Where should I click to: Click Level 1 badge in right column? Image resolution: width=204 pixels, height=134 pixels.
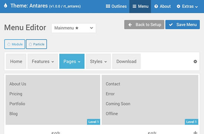click(x=191, y=122)
